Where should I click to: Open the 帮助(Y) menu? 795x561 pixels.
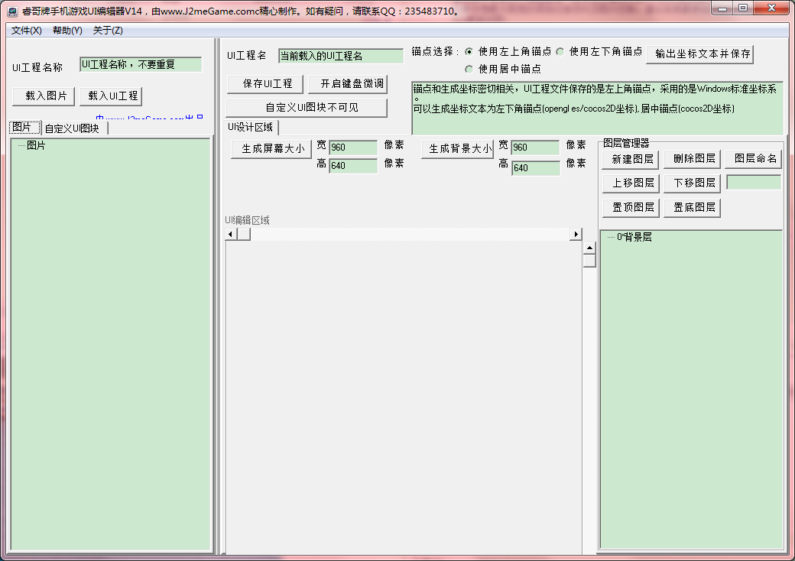67,31
